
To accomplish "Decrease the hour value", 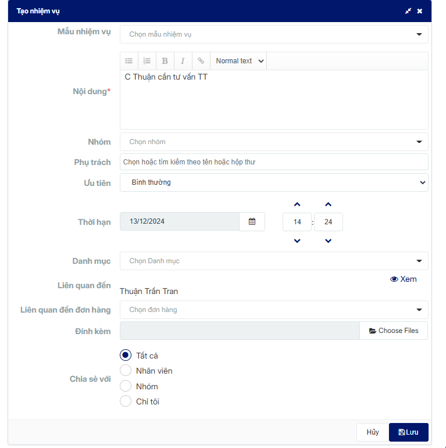I will 297,241.
